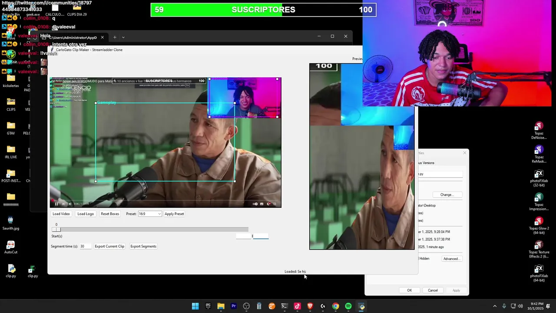Click the new tab plus in the terminal
Viewport: 556px width, 313px height.
click(115, 37)
